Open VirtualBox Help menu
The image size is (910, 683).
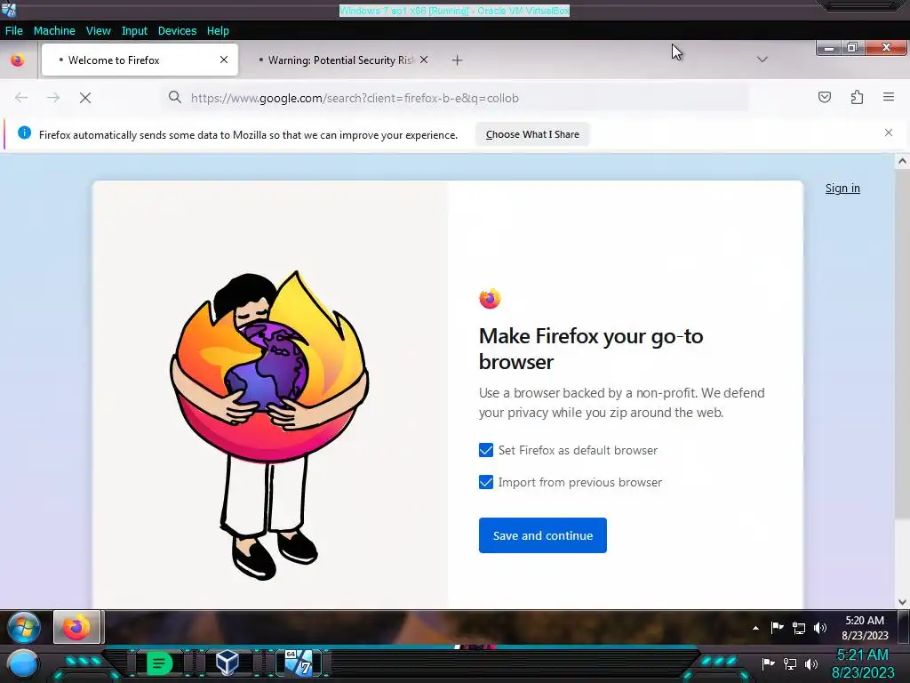(x=218, y=31)
